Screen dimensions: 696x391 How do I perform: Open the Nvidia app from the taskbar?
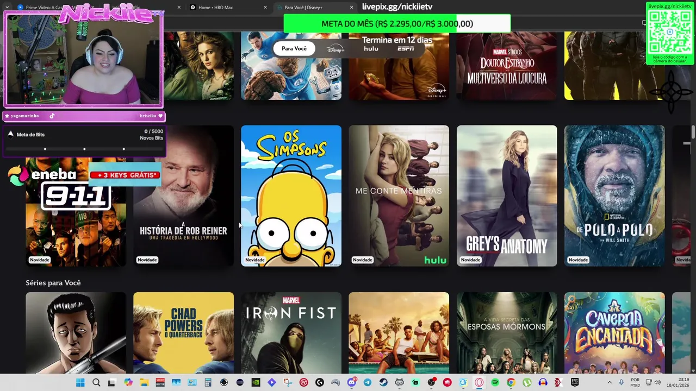click(x=256, y=382)
